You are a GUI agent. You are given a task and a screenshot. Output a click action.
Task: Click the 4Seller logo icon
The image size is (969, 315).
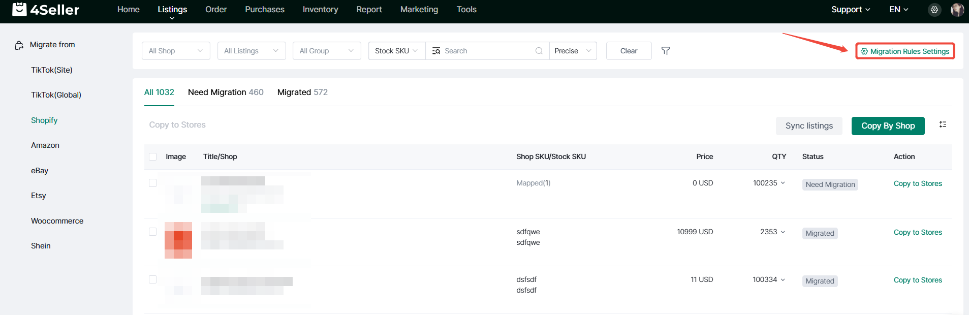19,9
